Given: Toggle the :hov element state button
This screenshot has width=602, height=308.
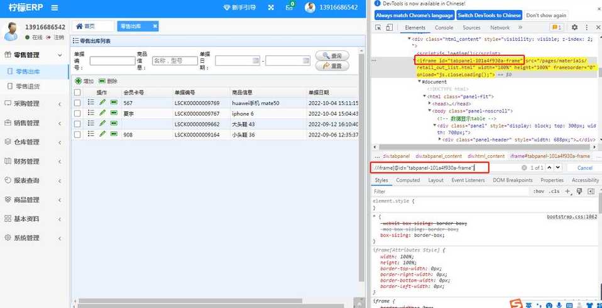Looking at the screenshot, I should [x=539, y=191].
